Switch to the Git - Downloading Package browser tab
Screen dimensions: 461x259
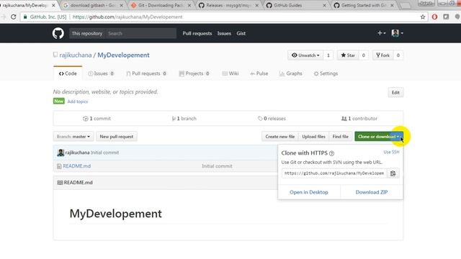161,5
